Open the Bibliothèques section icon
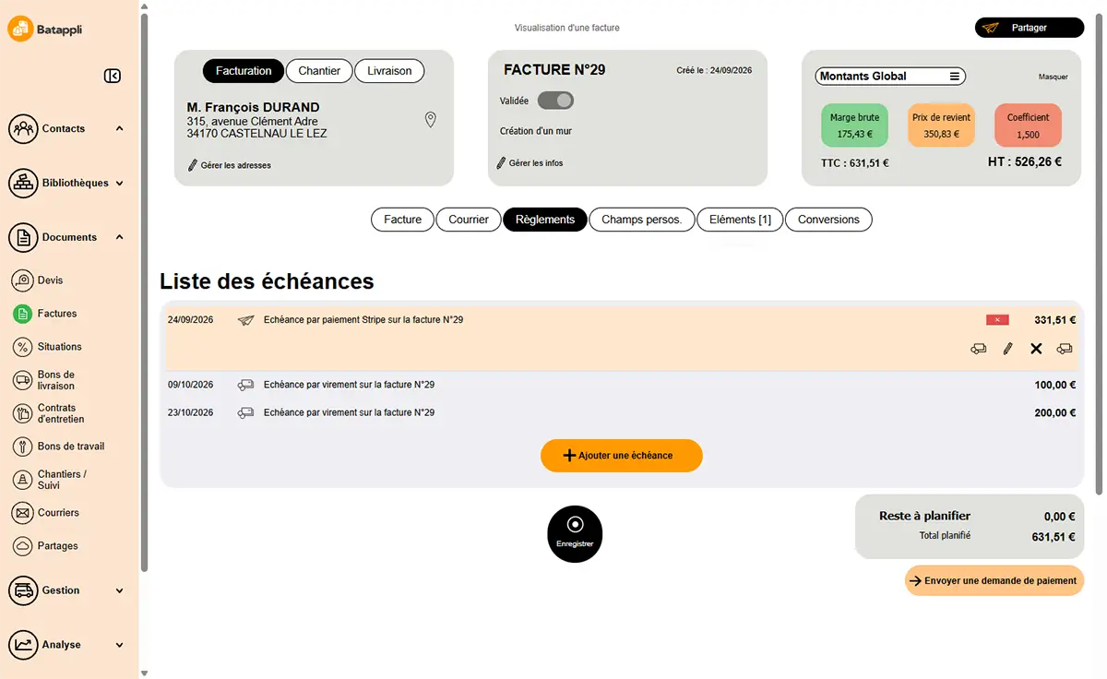 click(23, 183)
